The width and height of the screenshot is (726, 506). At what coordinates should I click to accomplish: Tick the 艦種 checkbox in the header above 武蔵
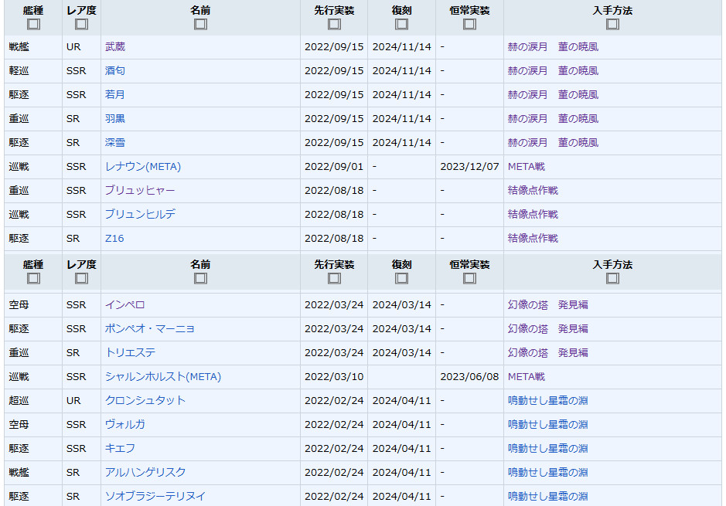tap(33, 24)
